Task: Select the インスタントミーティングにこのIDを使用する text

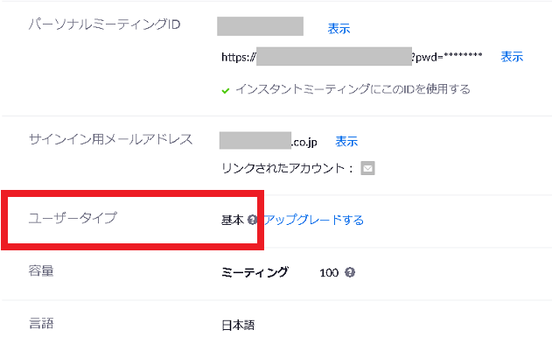Action: click(x=353, y=89)
